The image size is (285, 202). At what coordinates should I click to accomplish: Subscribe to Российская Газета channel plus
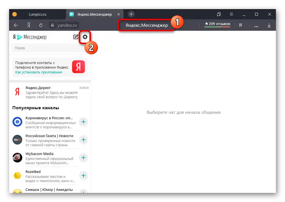coord(84,140)
